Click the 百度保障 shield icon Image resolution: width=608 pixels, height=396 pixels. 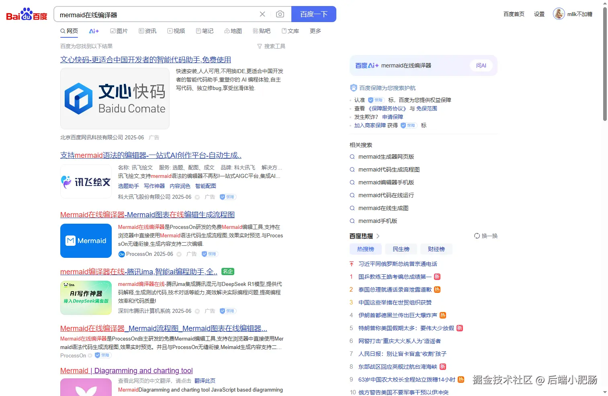tap(353, 88)
